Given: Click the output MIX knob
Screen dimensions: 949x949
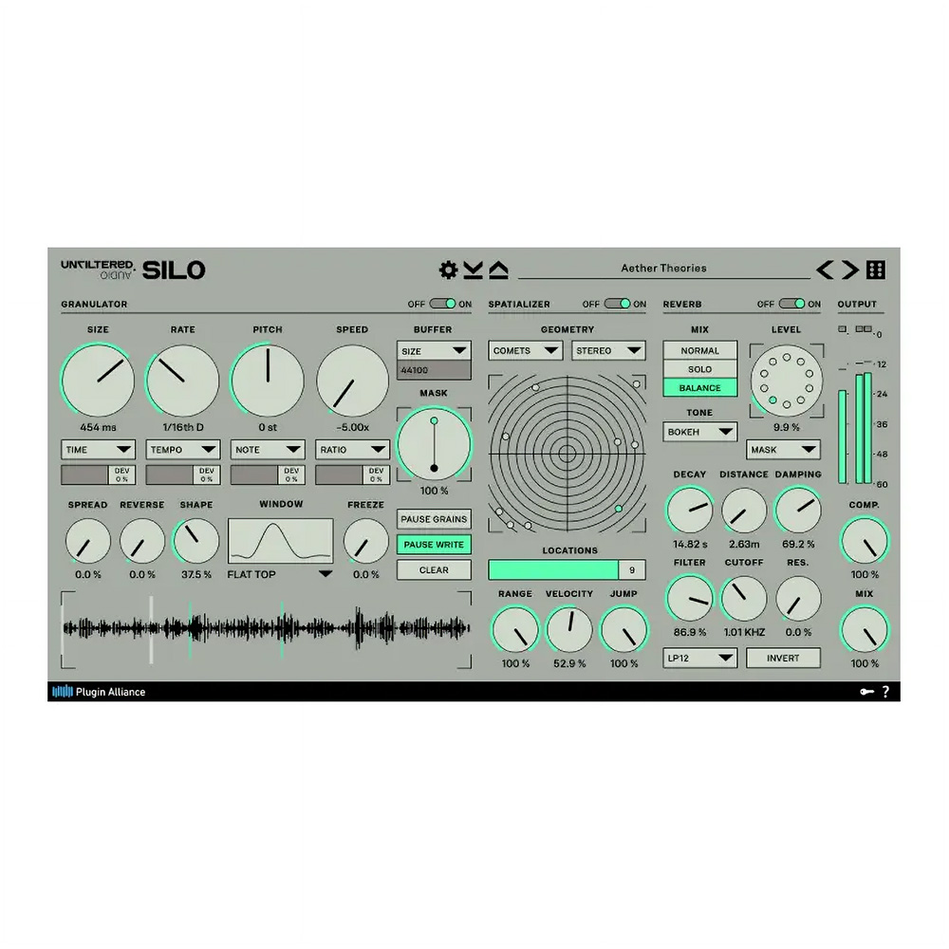Looking at the screenshot, I should (x=865, y=630).
